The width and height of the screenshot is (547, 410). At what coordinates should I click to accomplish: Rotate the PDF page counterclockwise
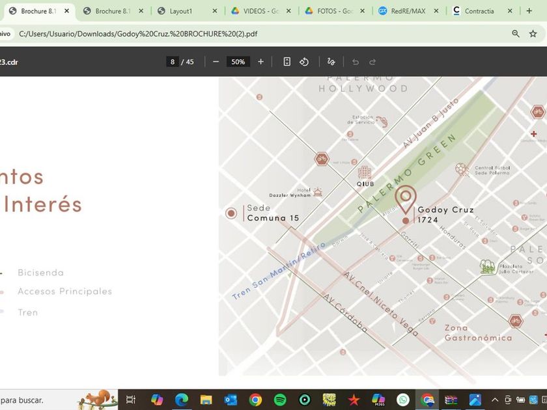(x=304, y=62)
